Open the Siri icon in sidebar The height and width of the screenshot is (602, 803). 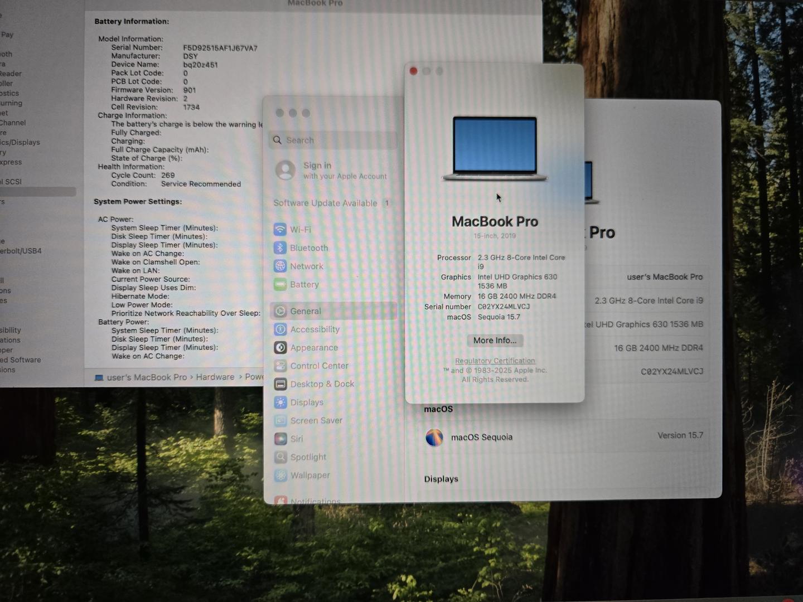pos(280,439)
